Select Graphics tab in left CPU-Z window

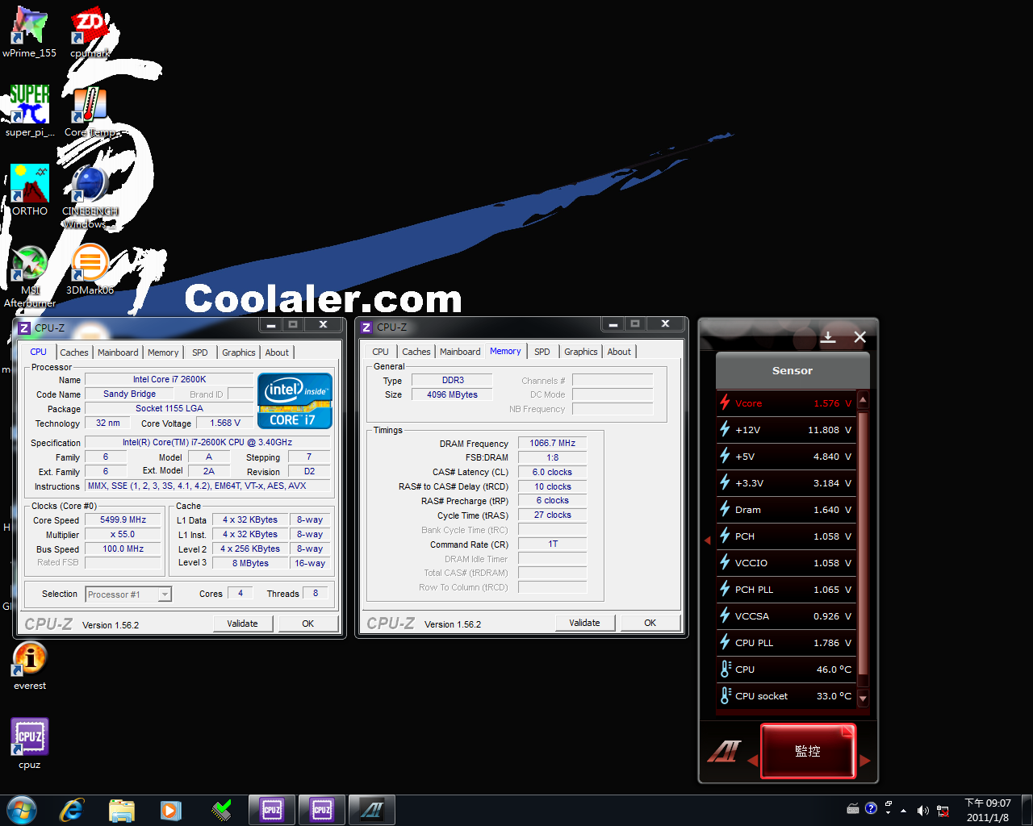[239, 353]
